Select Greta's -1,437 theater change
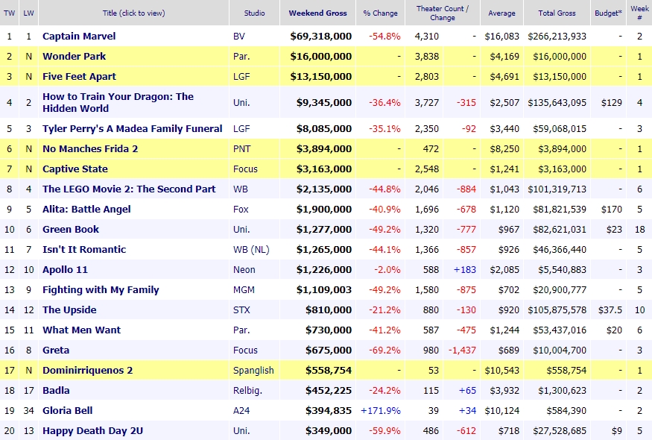The width and height of the screenshot is (652, 440). pyautogui.click(x=462, y=350)
